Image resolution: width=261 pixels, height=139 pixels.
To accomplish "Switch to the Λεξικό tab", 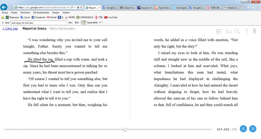I will pos(128,8).
